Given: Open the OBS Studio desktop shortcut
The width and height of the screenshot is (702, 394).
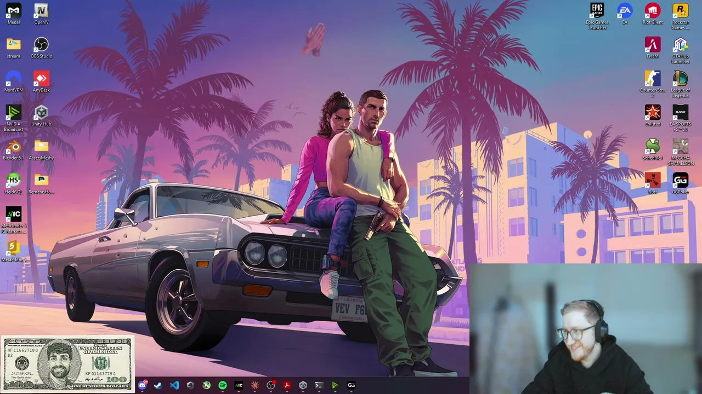Looking at the screenshot, I should (41, 48).
